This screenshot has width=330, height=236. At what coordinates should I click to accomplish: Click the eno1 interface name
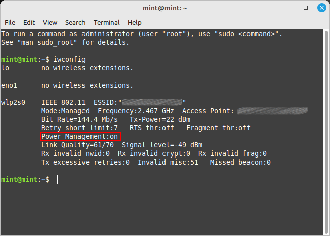pos(10,85)
